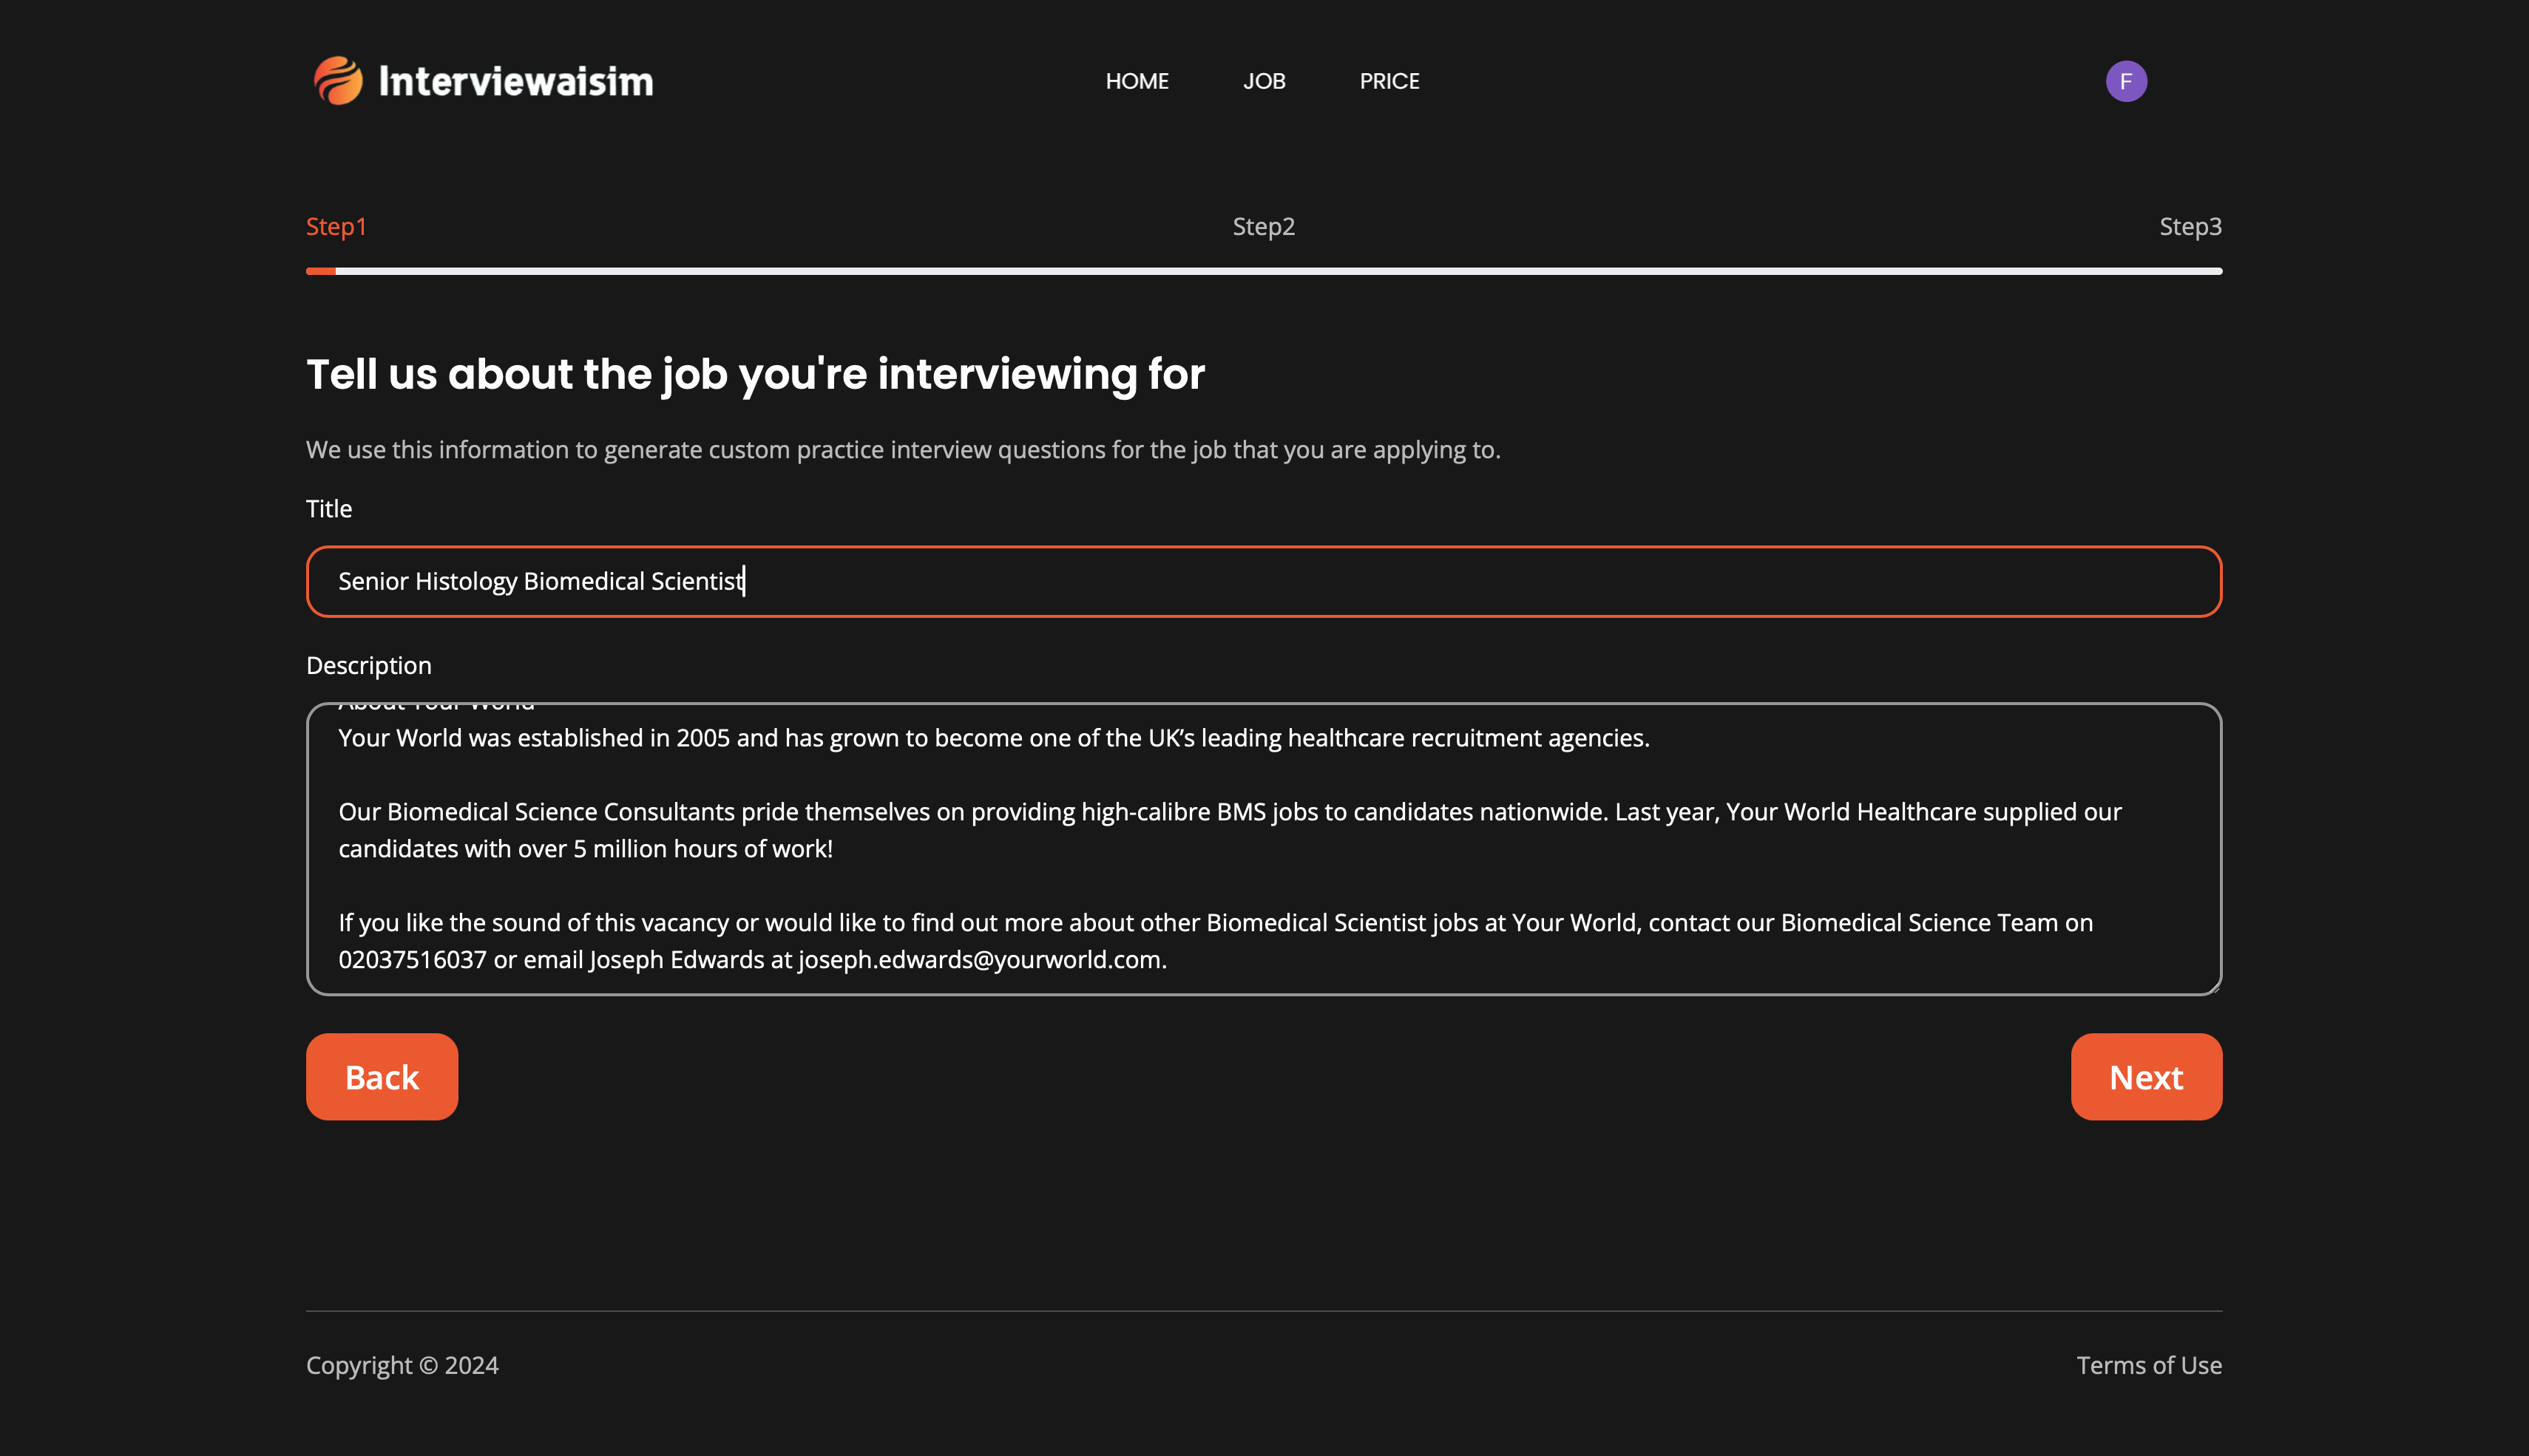The height and width of the screenshot is (1456, 2529).
Task: Grab the Description textarea resize handle
Action: (x=2214, y=988)
